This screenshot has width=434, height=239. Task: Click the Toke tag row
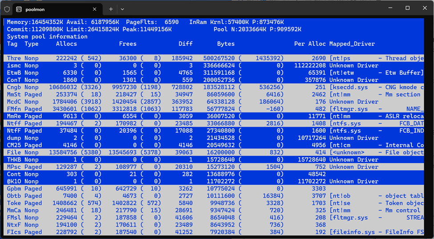click(x=214, y=203)
